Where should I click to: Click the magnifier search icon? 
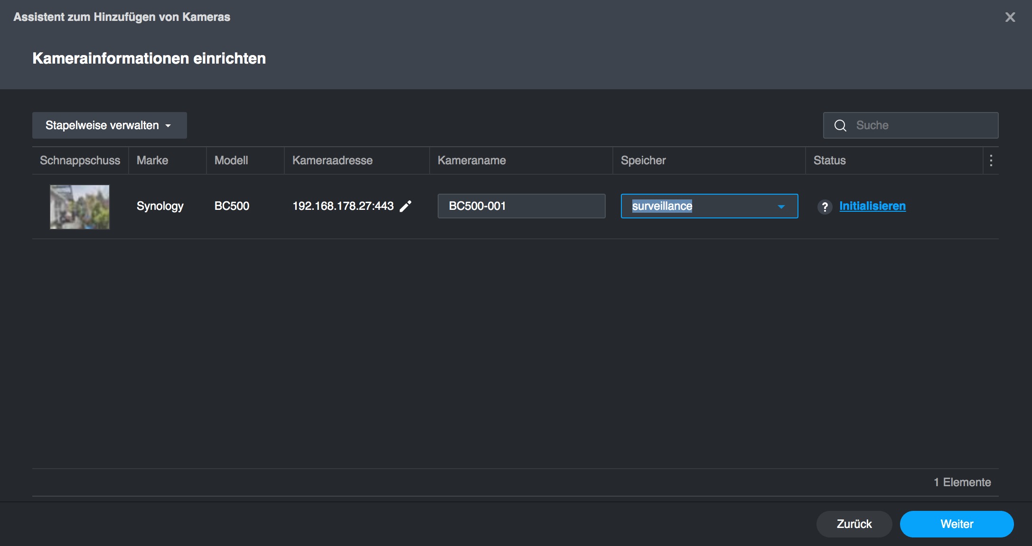[840, 125]
